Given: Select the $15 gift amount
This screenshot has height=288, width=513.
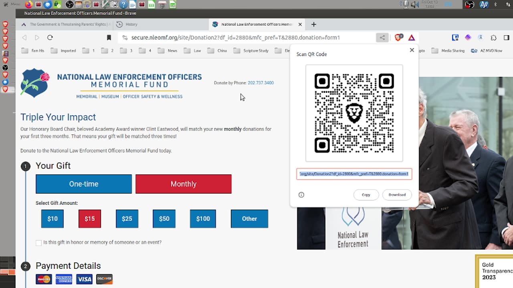Looking at the screenshot, I should (90, 219).
